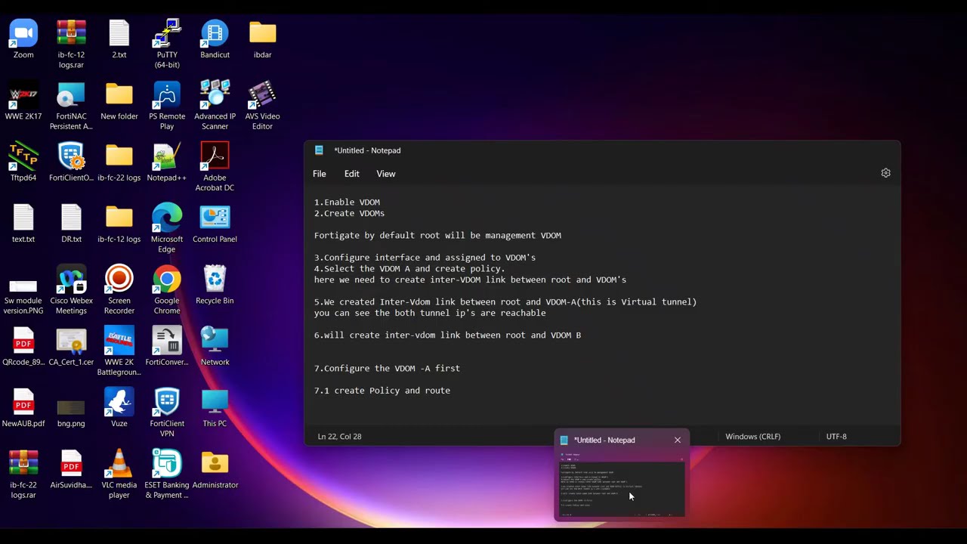Open Tftpd64 desktop icon
This screenshot has width=967, height=544.
23,162
